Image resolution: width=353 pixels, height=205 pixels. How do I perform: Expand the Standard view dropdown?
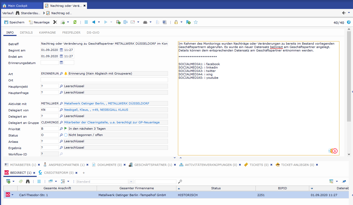131,182
